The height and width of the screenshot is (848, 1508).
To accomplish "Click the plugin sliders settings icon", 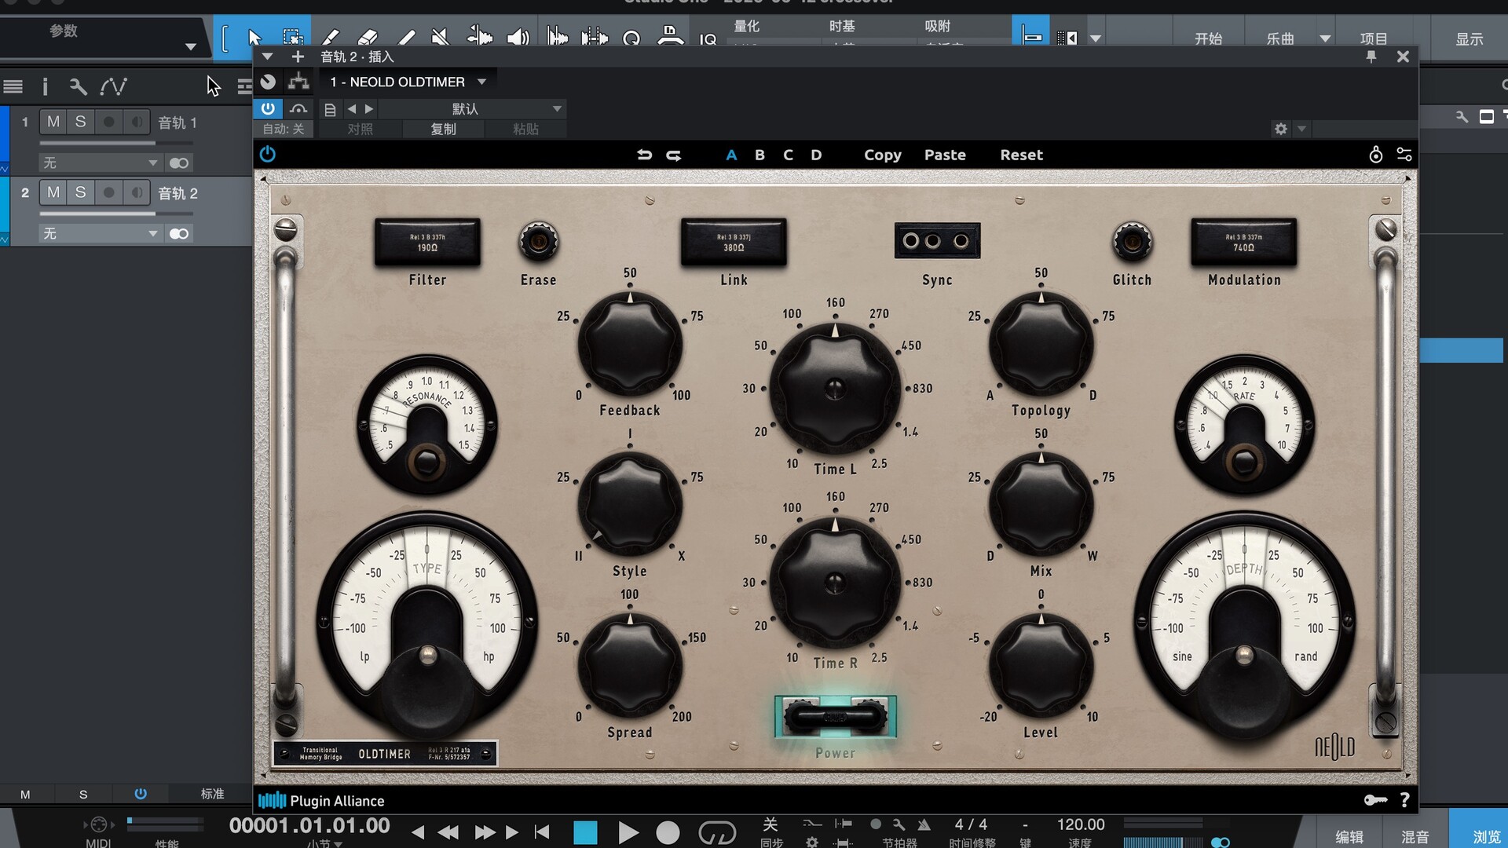I will (x=1404, y=155).
